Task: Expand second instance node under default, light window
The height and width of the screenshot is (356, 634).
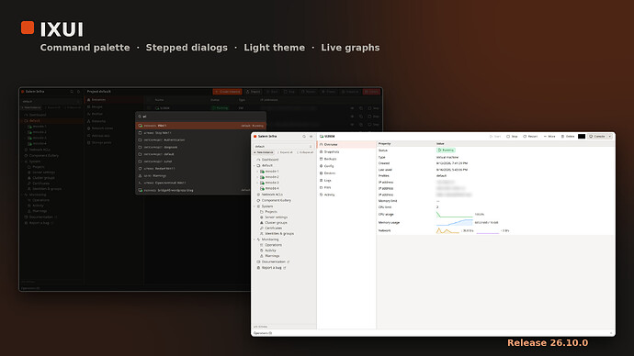Action: (257, 177)
